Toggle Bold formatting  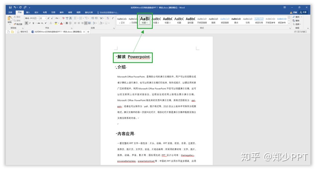(26, 23)
